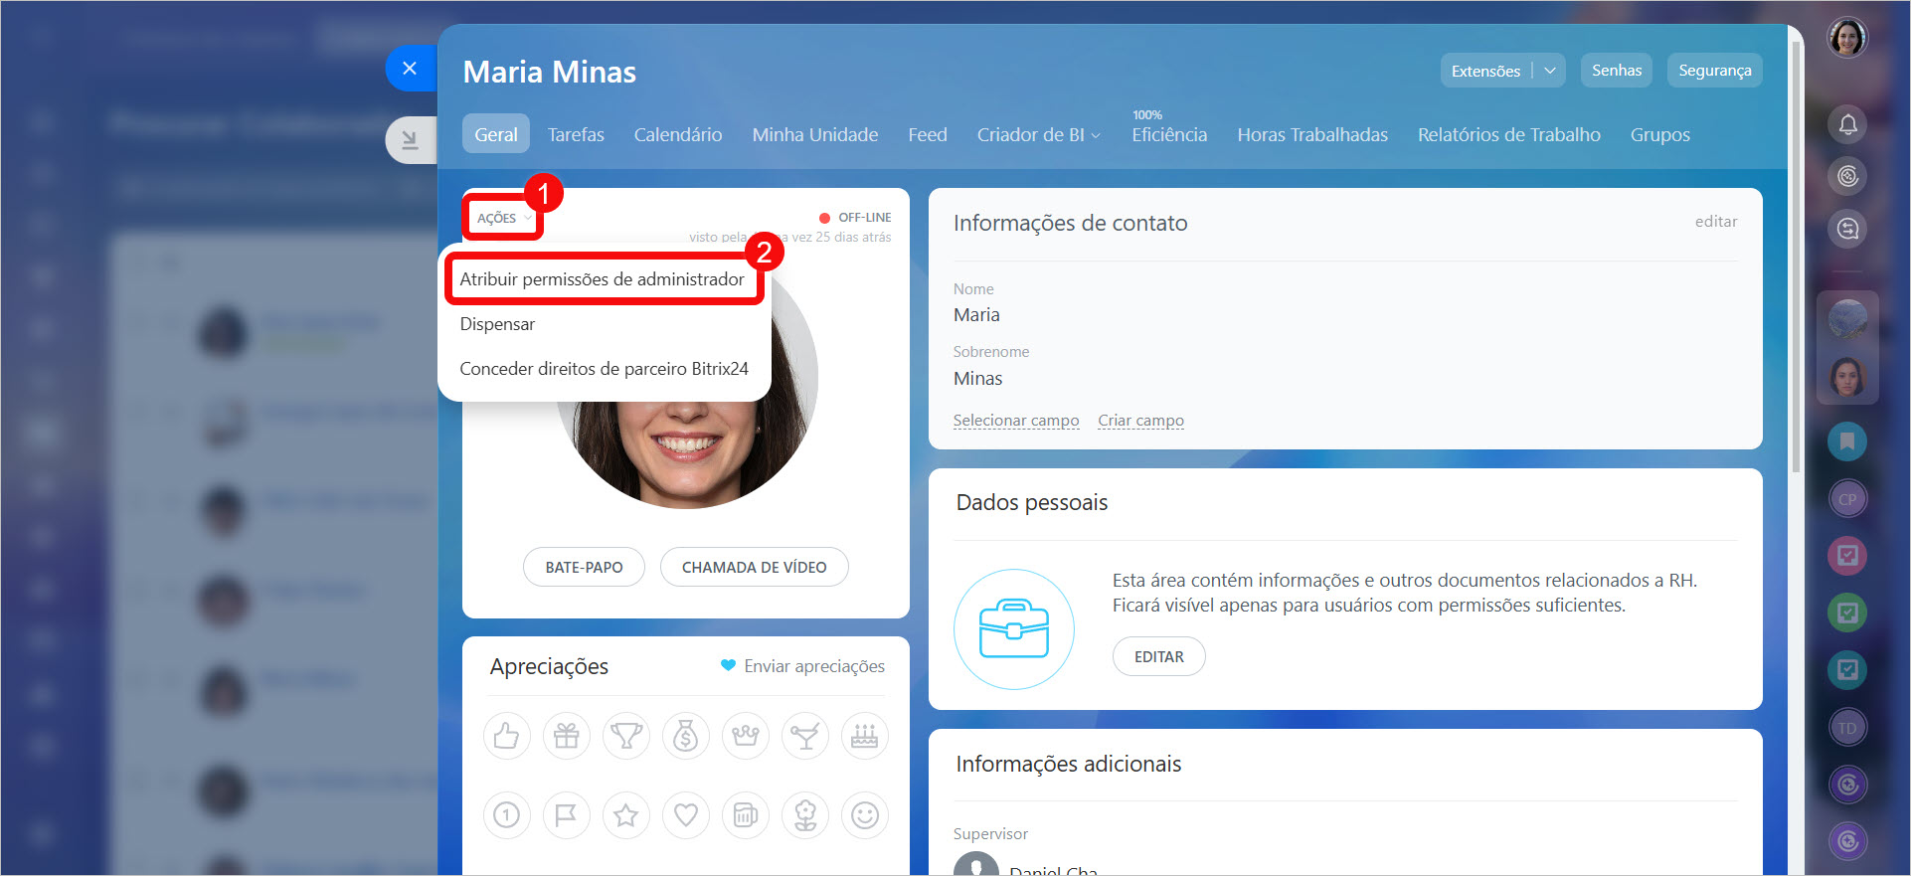Click the Sobrenome value Minas
1911x876 pixels.
point(977,379)
